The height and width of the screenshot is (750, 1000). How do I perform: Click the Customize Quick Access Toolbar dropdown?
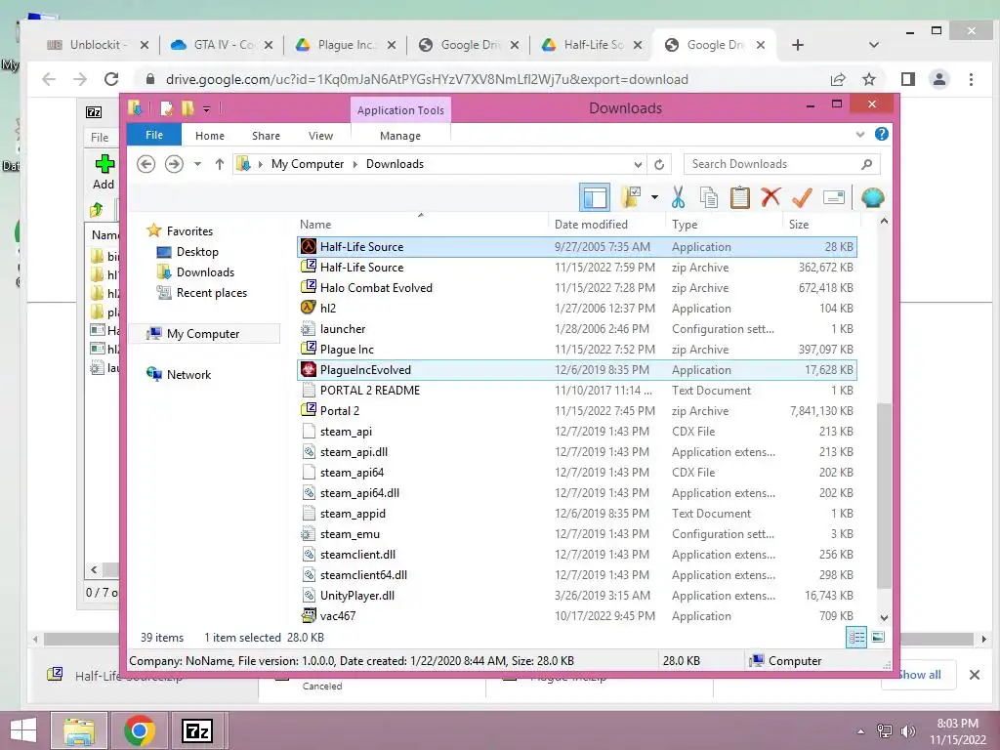(x=206, y=109)
